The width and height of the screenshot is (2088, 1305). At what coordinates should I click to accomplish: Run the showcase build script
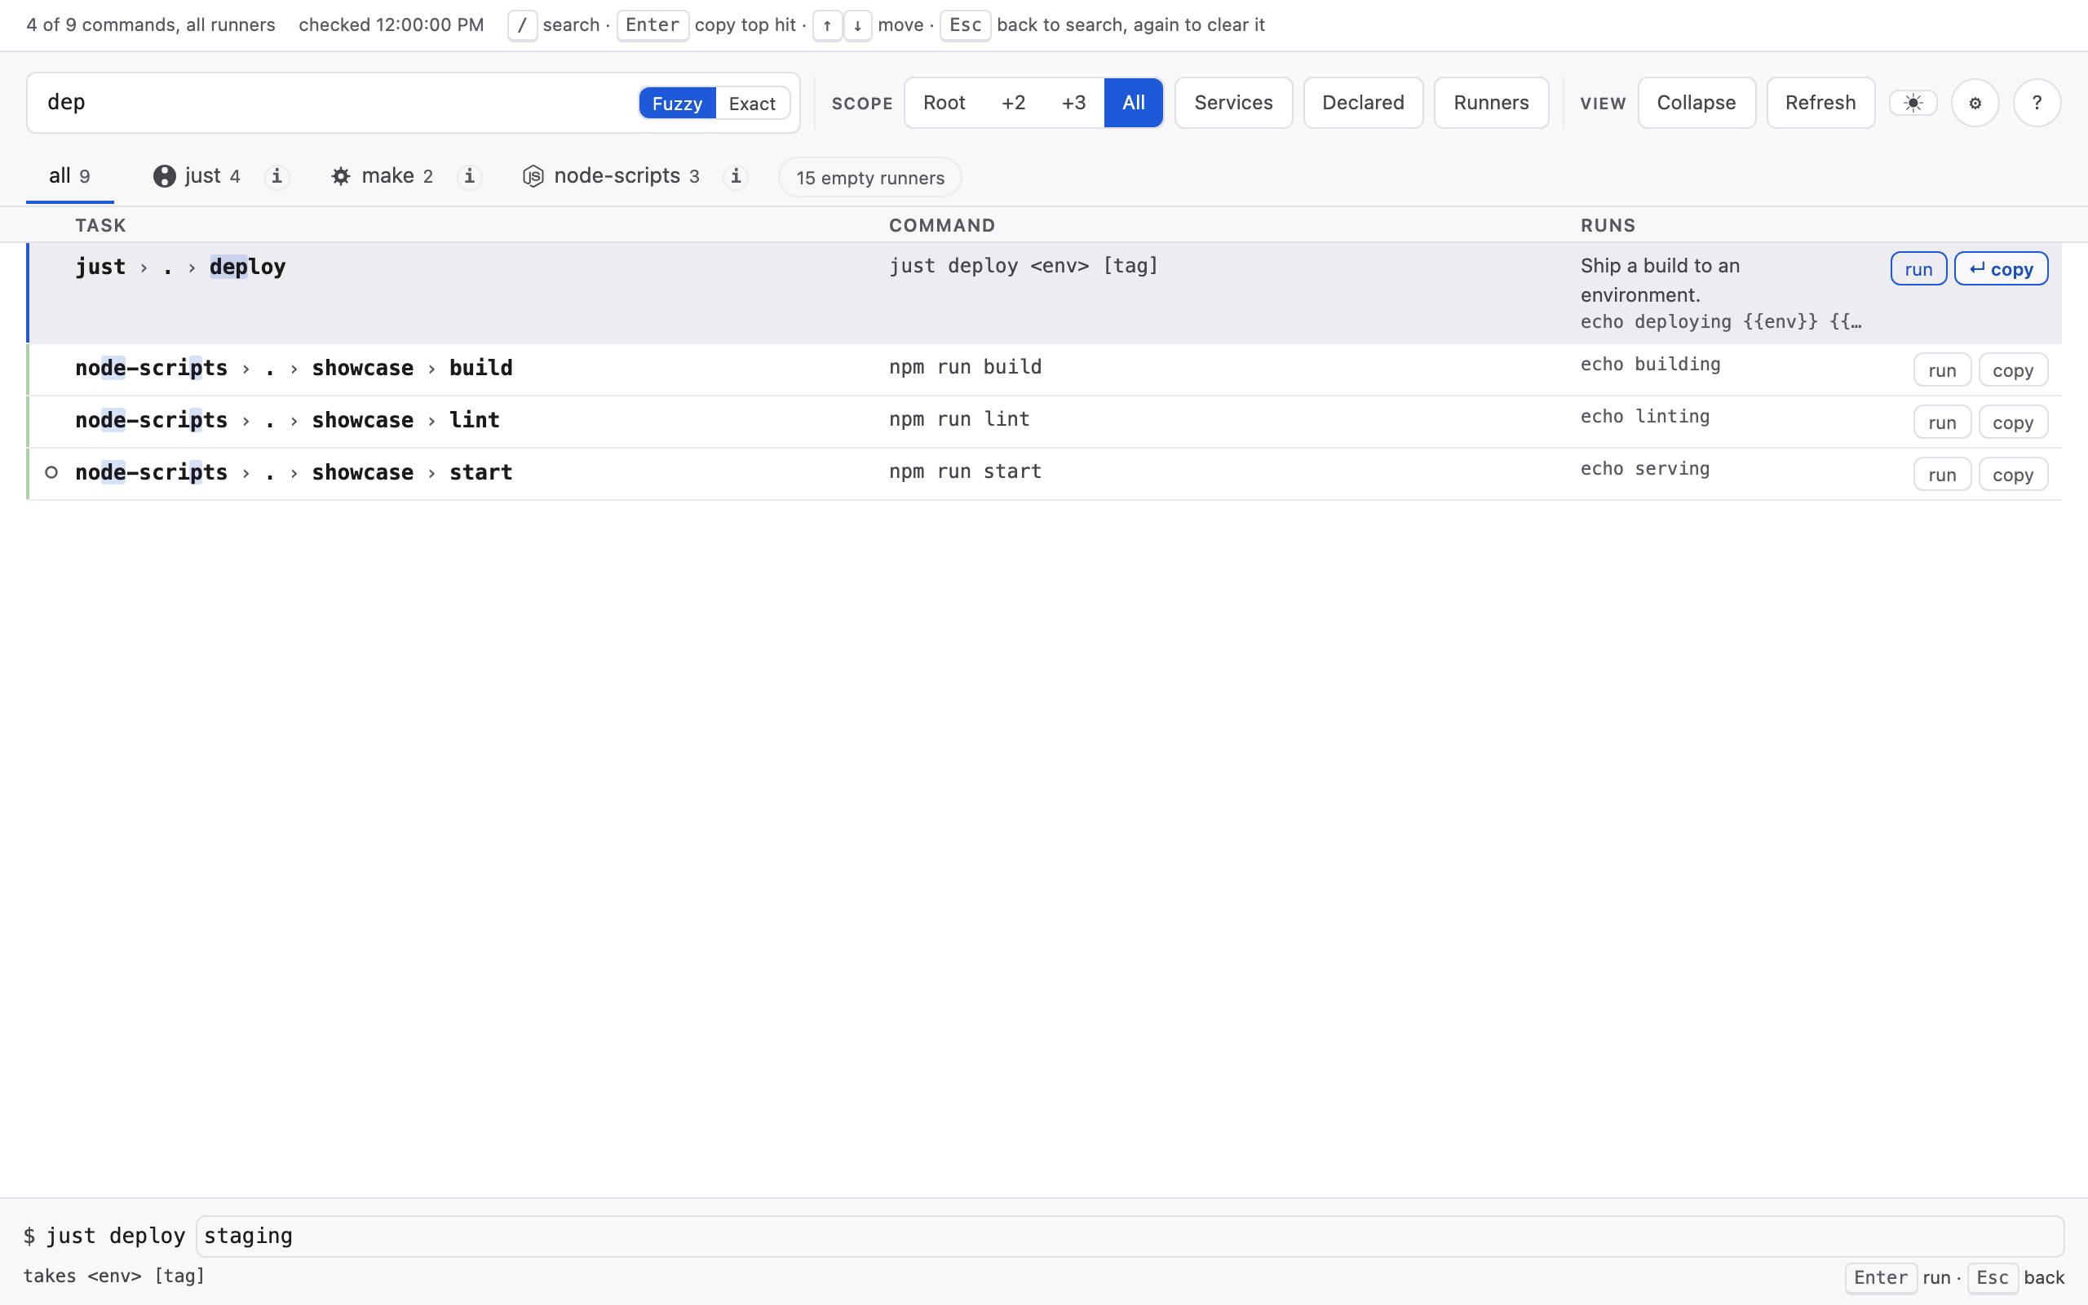point(1942,370)
